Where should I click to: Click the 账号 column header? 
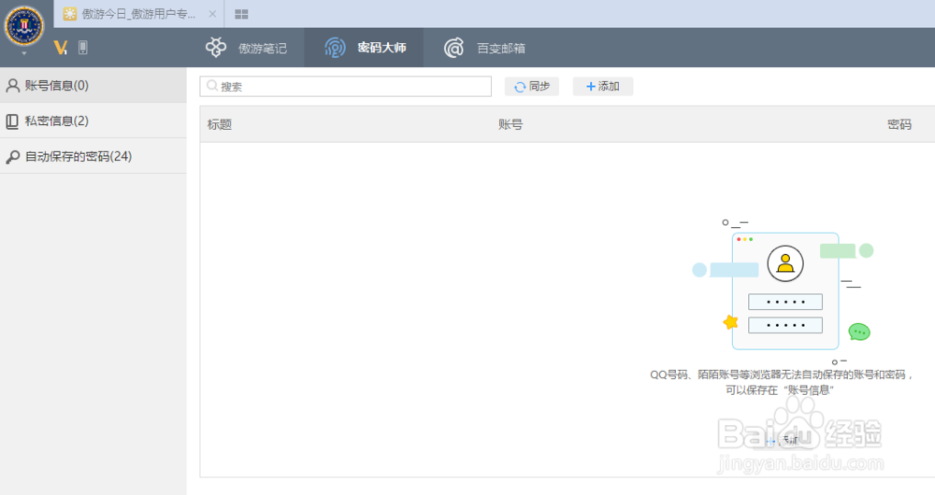511,124
